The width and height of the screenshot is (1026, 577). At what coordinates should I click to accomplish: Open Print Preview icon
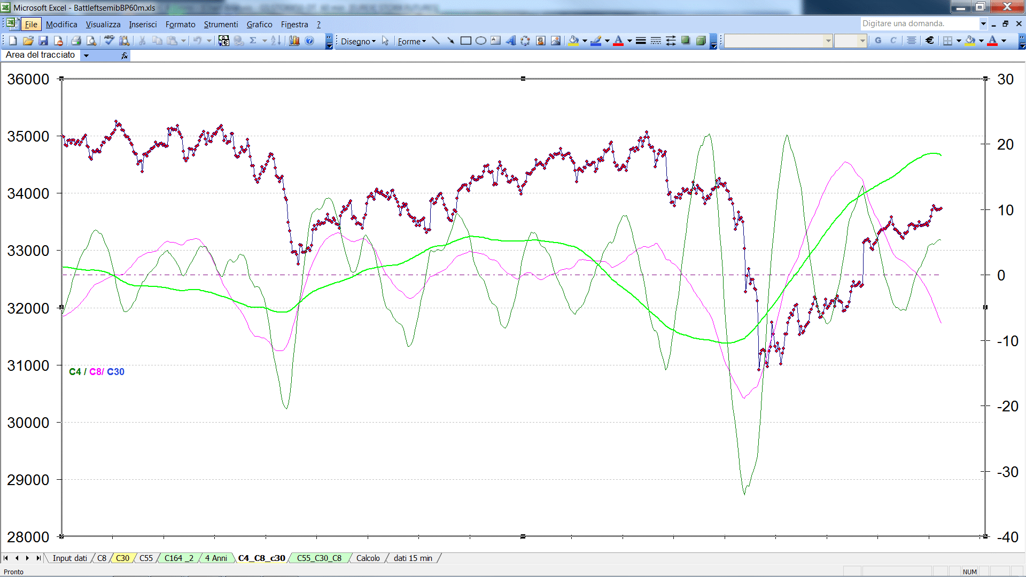pyautogui.click(x=91, y=41)
